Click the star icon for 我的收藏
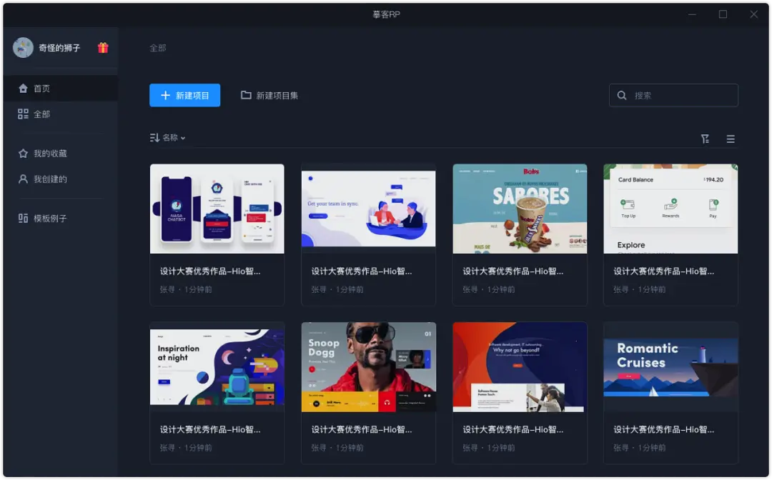Screen dimensions: 772x480 click(x=23, y=154)
